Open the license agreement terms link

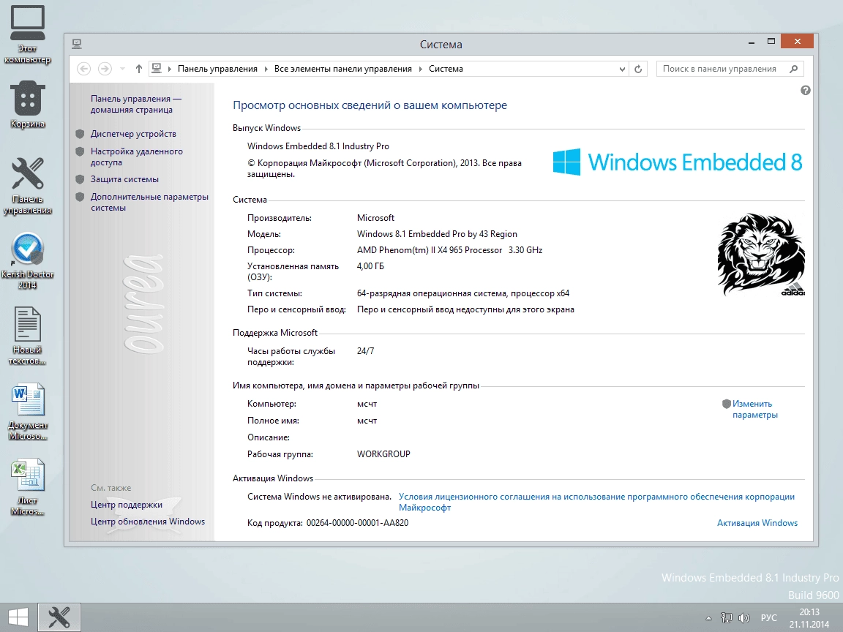point(596,502)
